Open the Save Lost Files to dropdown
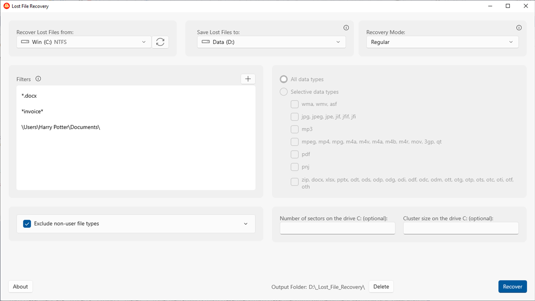The height and width of the screenshot is (301, 535). (x=271, y=42)
